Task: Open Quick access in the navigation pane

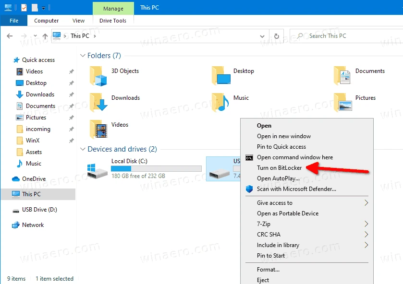Action: tap(38, 60)
